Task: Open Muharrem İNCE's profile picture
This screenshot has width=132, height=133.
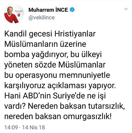Action: [x=14, y=14]
